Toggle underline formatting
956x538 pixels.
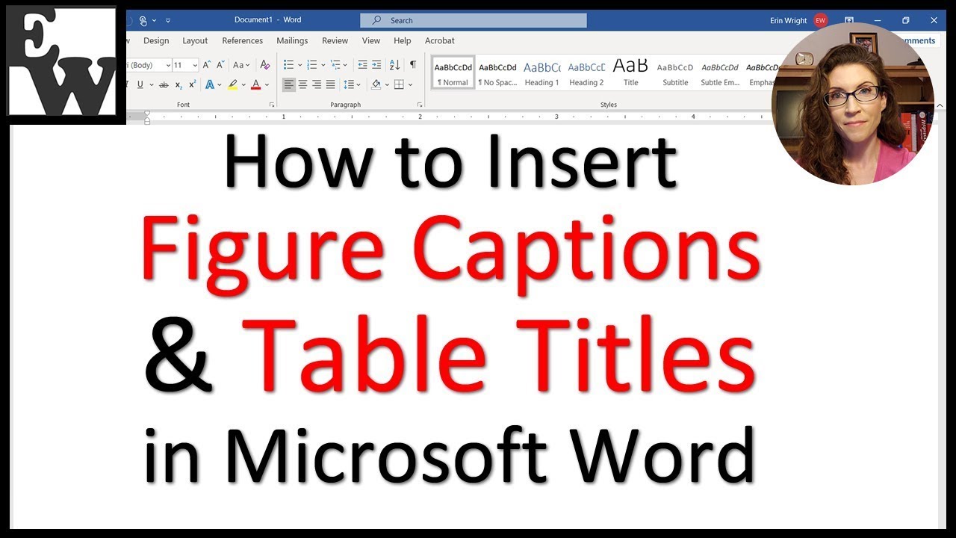click(140, 84)
